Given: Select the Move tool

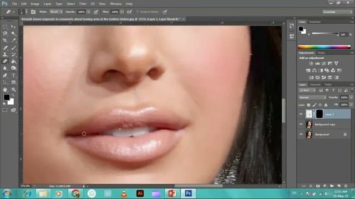Looking at the screenshot, I should tap(13, 27).
